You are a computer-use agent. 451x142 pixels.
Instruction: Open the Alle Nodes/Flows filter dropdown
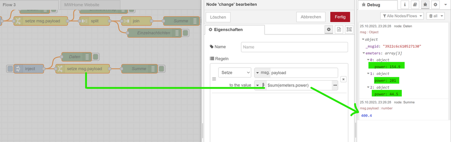click(x=402, y=16)
